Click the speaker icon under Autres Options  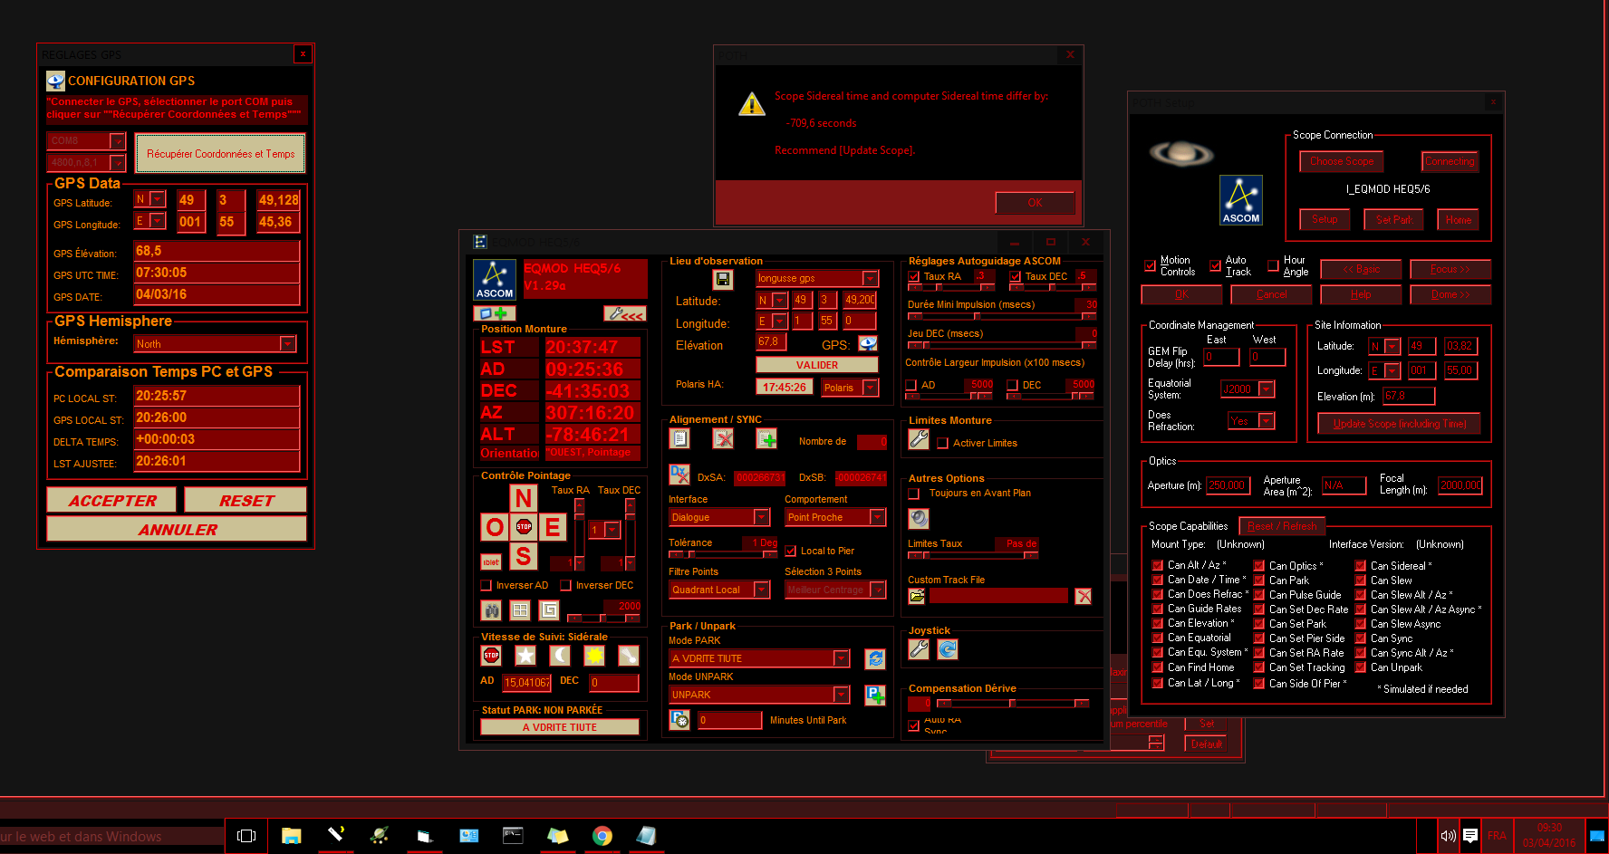pos(919,518)
